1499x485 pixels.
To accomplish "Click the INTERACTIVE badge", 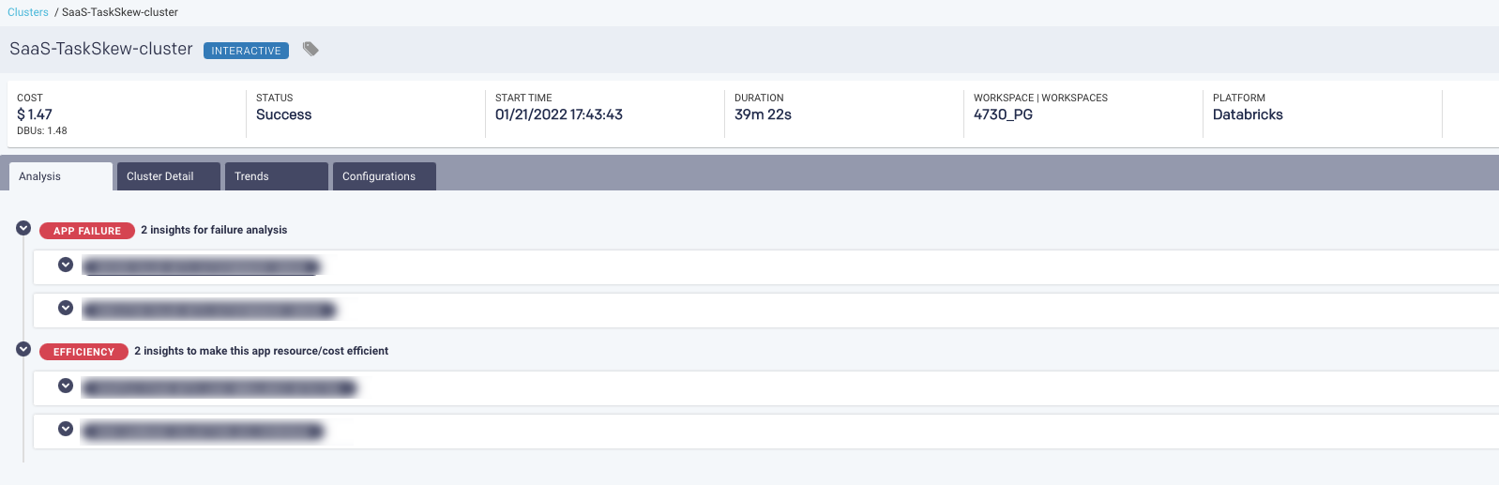I will tap(246, 51).
